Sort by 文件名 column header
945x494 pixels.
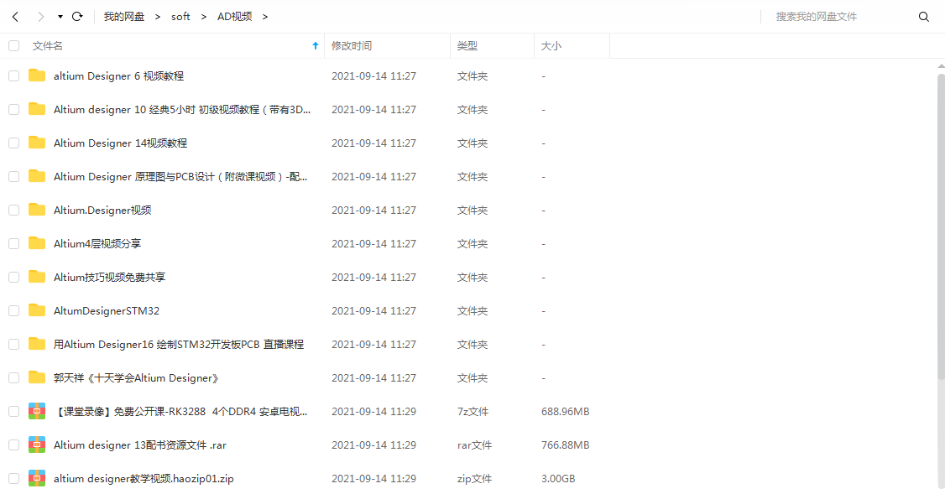[48, 46]
